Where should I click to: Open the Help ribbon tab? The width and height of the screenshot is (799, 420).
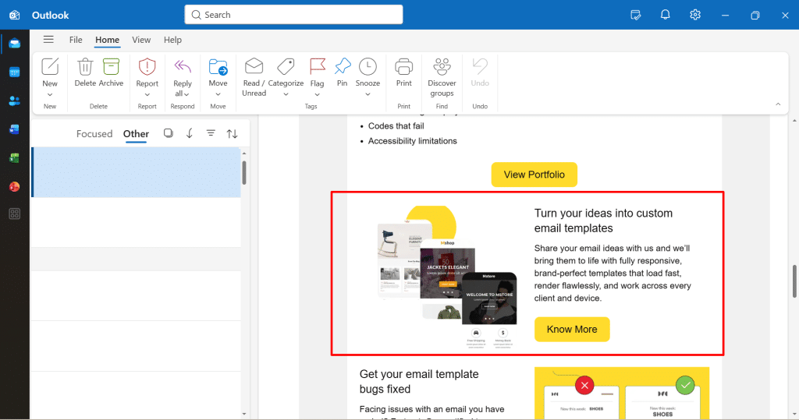[x=172, y=40]
